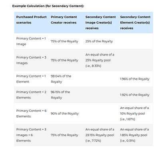Click the '1.92% of the Royalty' cell
This screenshot has width=160, height=148.
135,95
